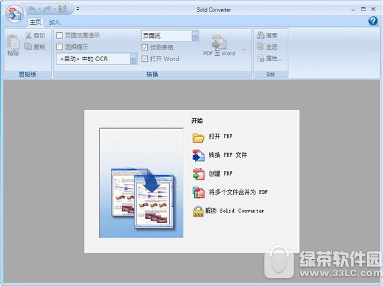The image size is (383, 286).
Task: Click the PDF 至 Word convert icon
Action: click(x=219, y=42)
